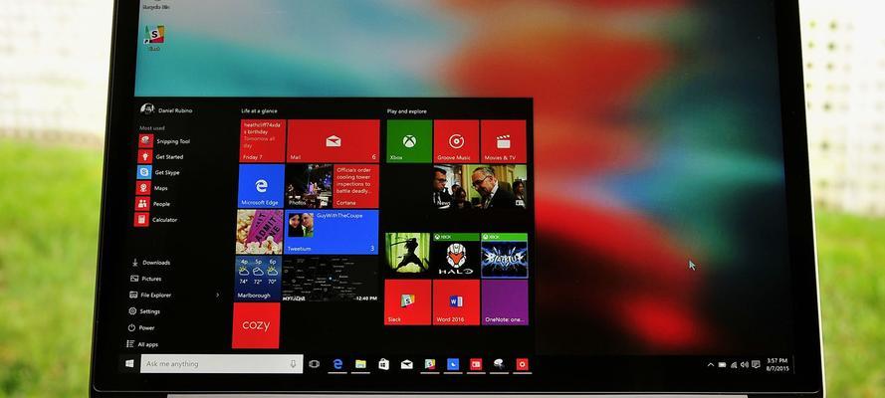Open the Movies & TV tile
This screenshot has width=885, height=398.
click(504, 141)
